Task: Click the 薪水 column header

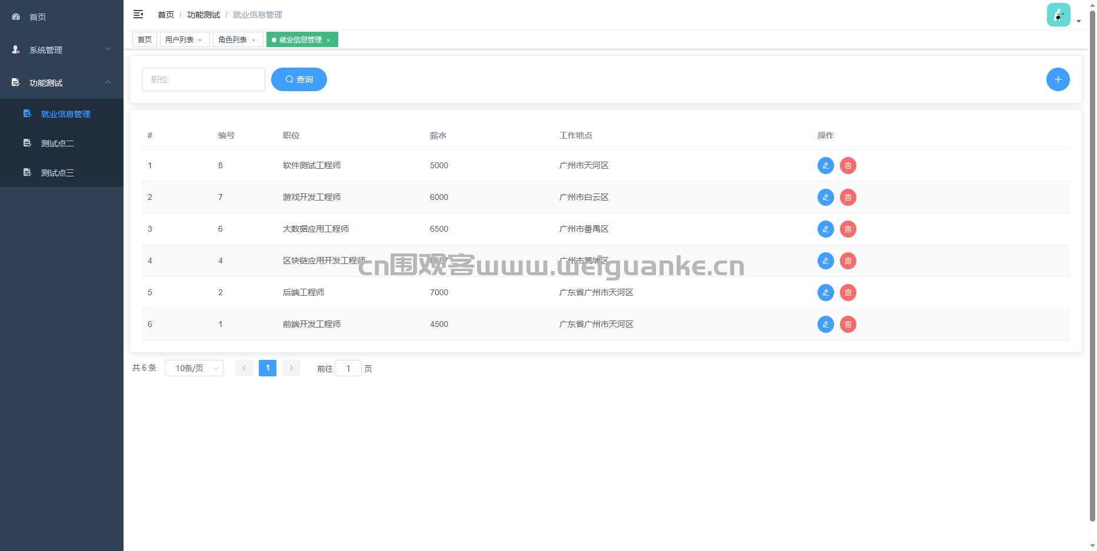Action: (438, 135)
